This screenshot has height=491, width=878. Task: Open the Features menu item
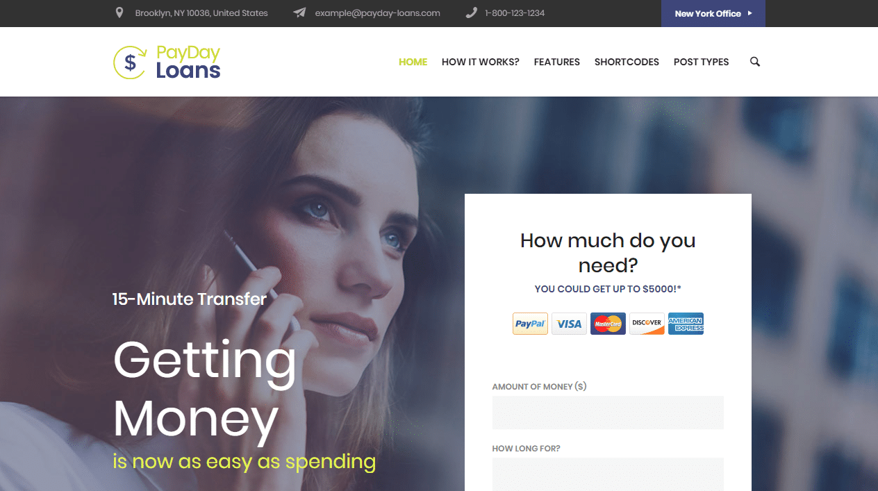click(557, 62)
